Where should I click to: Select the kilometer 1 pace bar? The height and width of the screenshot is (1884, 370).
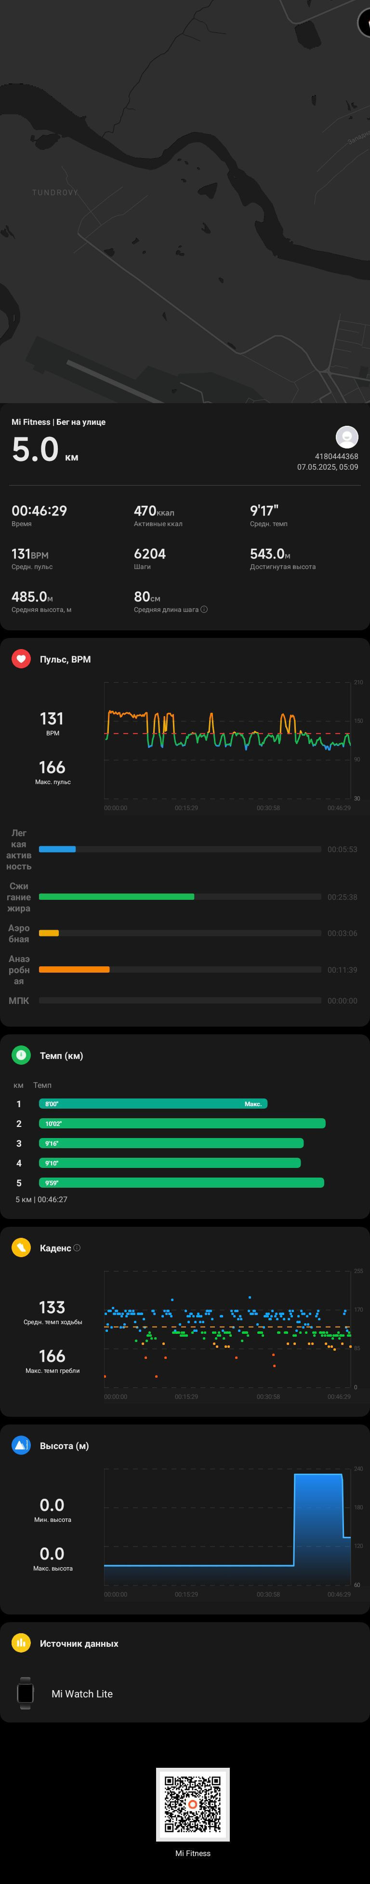[153, 1104]
